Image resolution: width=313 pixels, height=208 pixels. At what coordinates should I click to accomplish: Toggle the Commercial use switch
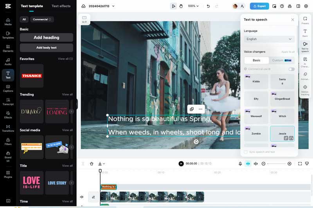click(x=291, y=69)
